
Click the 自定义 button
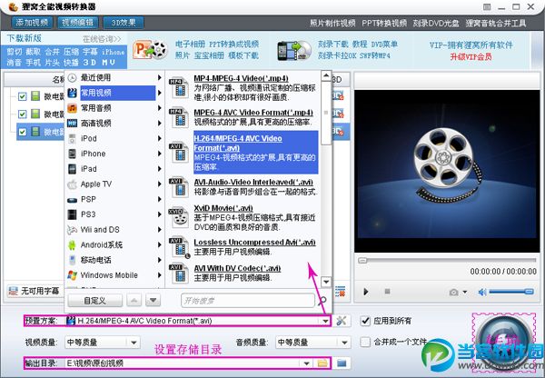click(94, 301)
